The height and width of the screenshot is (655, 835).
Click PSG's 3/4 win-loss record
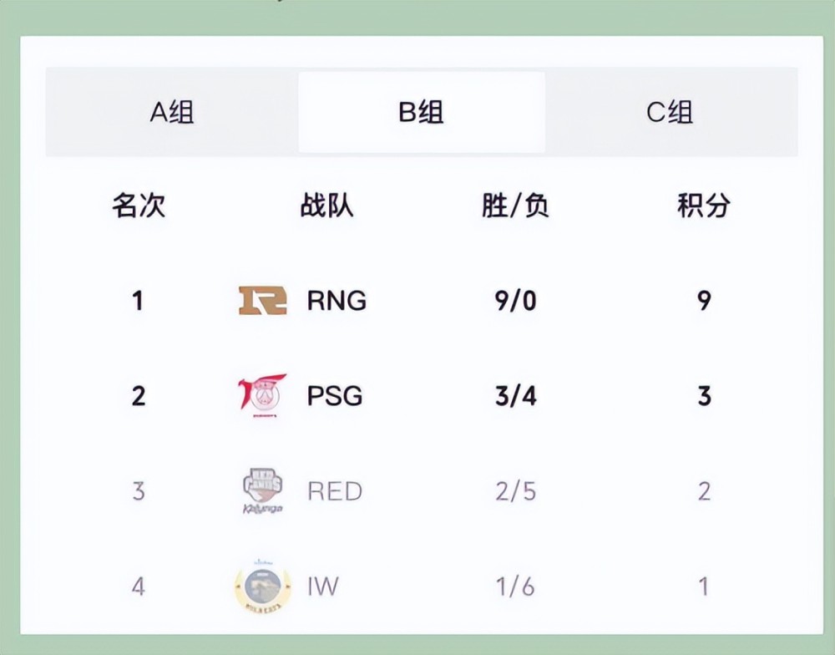coord(515,395)
